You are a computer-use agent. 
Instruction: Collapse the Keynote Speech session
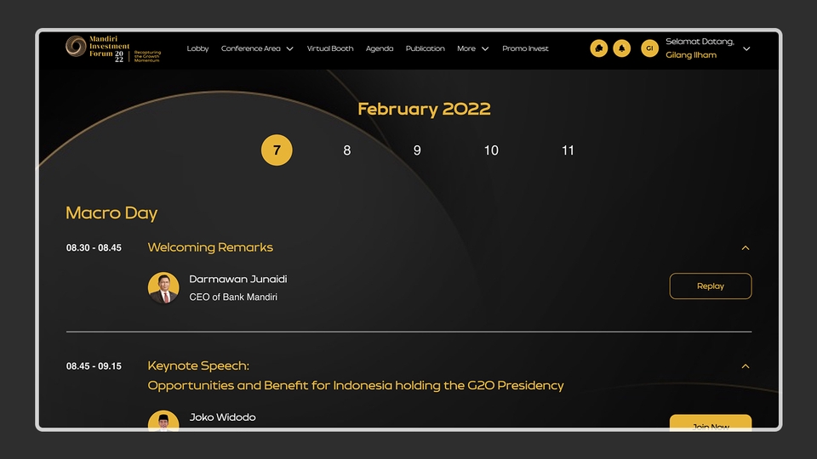pyautogui.click(x=746, y=366)
